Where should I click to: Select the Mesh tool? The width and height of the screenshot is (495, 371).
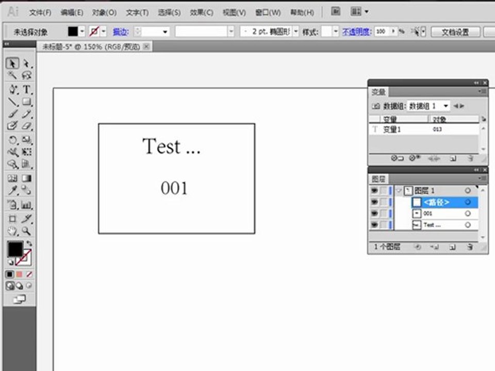pos(12,178)
